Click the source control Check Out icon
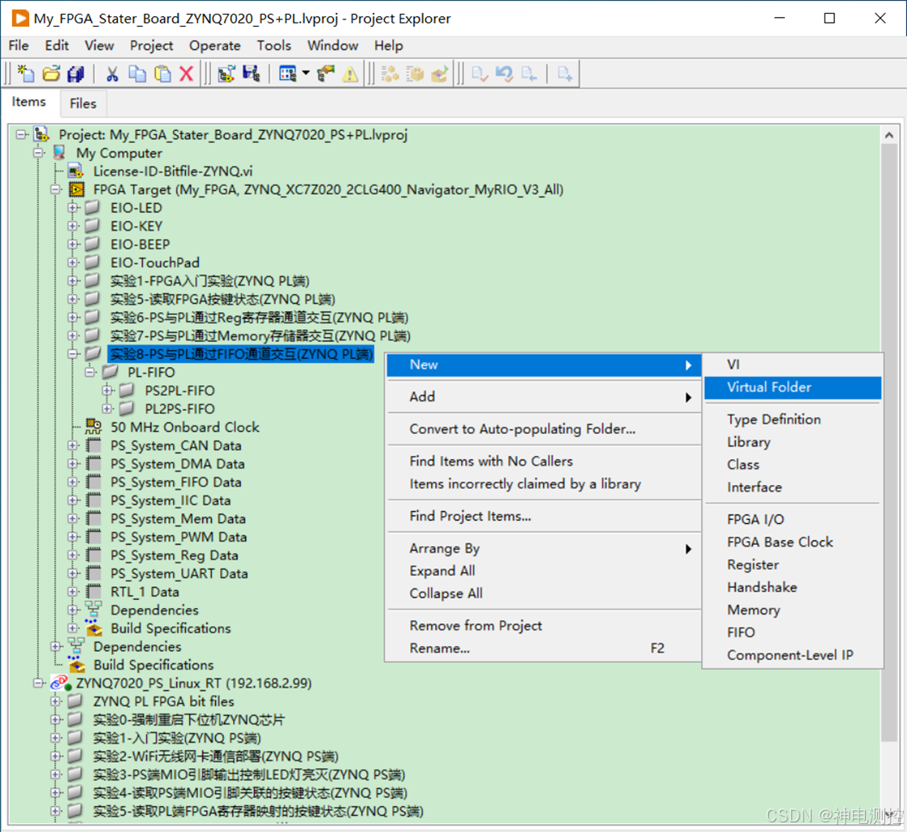Image resolution: width=907 pixels, height=832 pixels. [x=529, y=74]
